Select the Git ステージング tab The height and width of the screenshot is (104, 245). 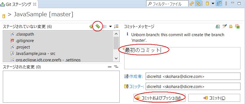click(18, 4)
